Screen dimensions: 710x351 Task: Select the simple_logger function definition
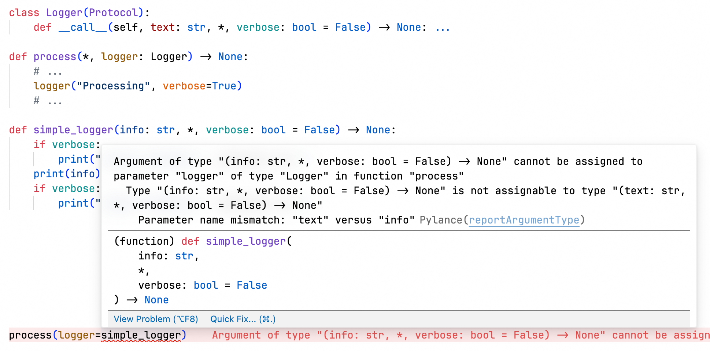point(73,130)
